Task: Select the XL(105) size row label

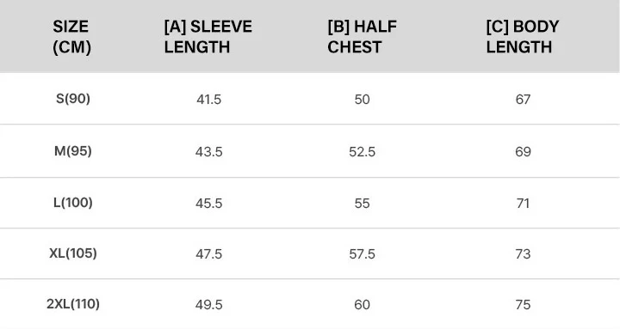Action: pos(73,253)
